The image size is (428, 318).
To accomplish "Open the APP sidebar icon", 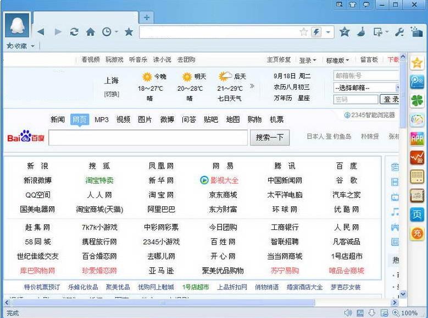I will tap(417, 139).
